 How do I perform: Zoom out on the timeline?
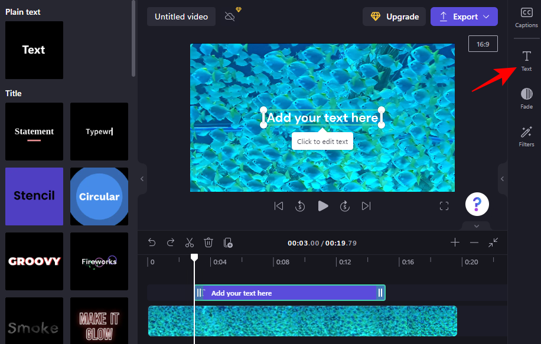[474, 243]
